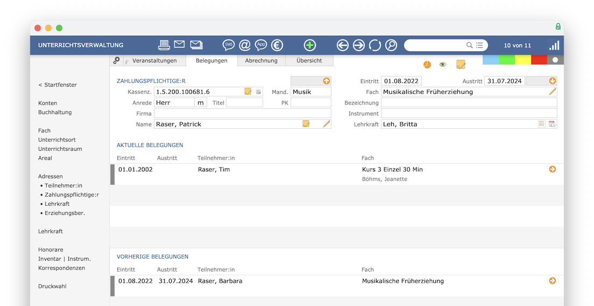Open the Übersicht tab

309,61
